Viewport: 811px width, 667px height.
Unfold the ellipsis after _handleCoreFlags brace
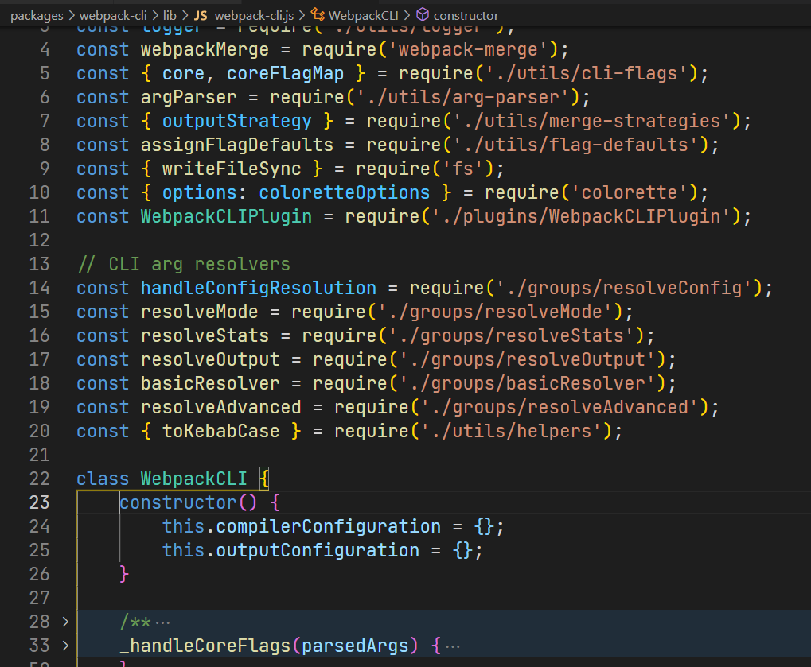pos(453,646)
